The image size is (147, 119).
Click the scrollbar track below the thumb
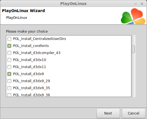[x=133, y=75]
